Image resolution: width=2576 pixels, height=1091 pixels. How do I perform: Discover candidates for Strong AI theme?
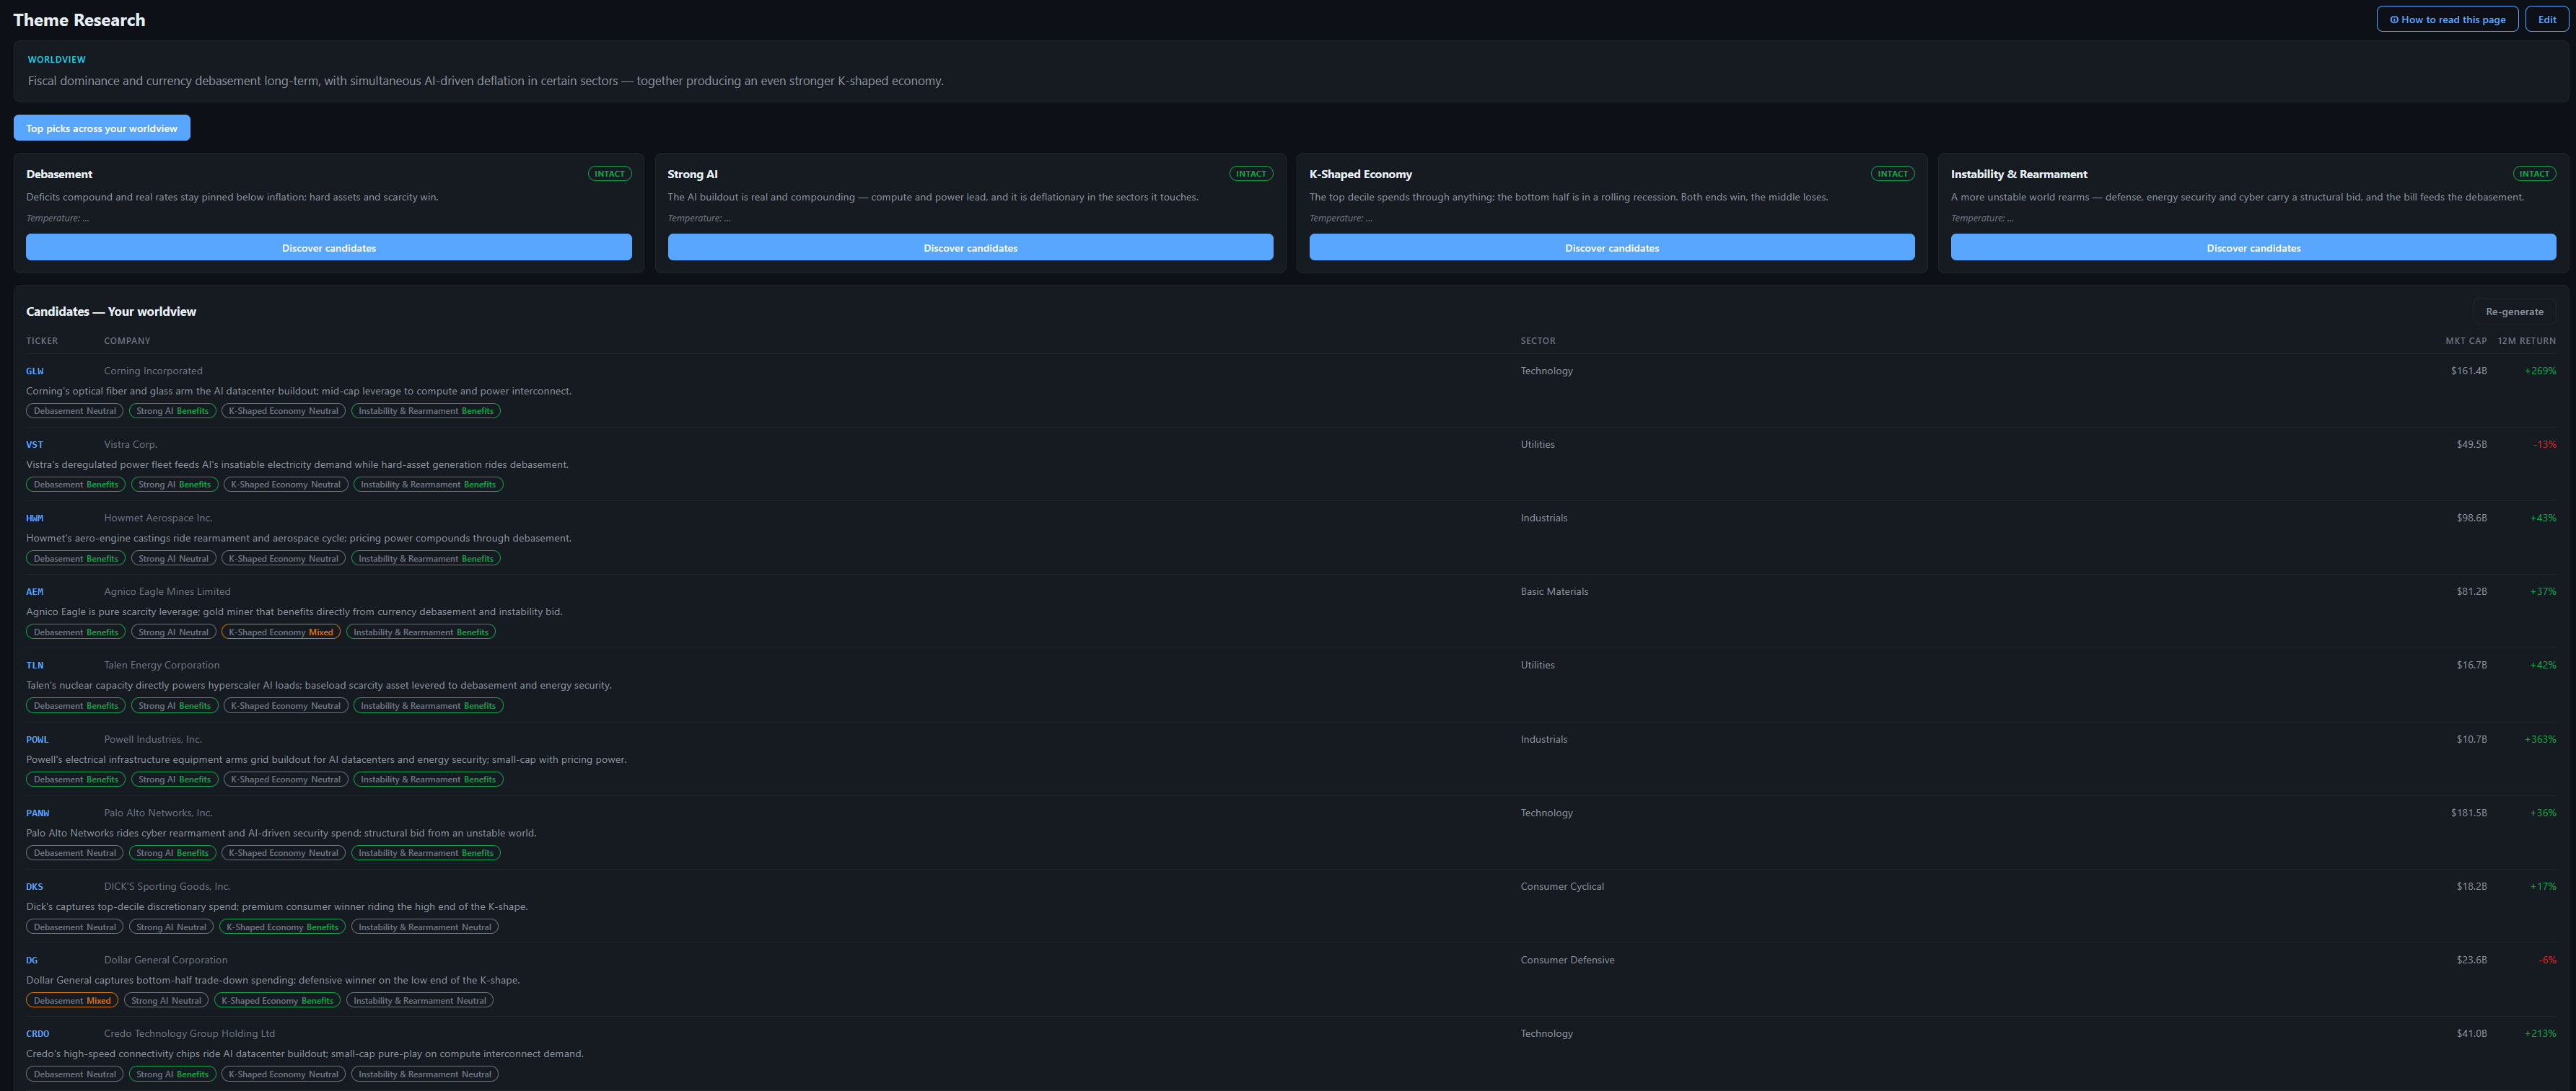(x=970, y=248)
